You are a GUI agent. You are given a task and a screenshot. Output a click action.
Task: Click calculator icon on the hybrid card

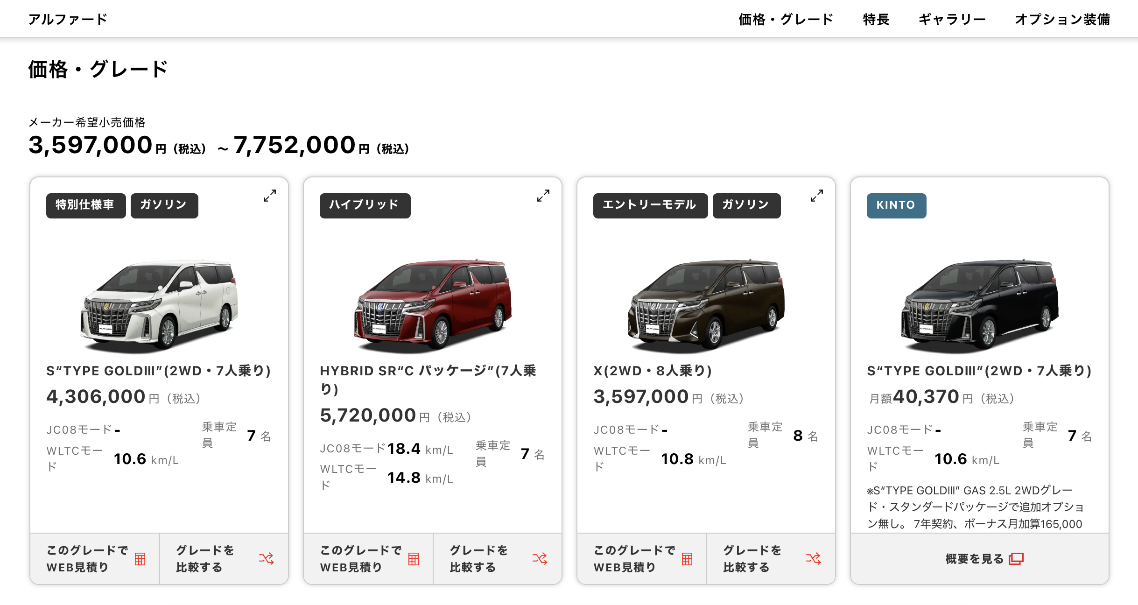[414, 559]
